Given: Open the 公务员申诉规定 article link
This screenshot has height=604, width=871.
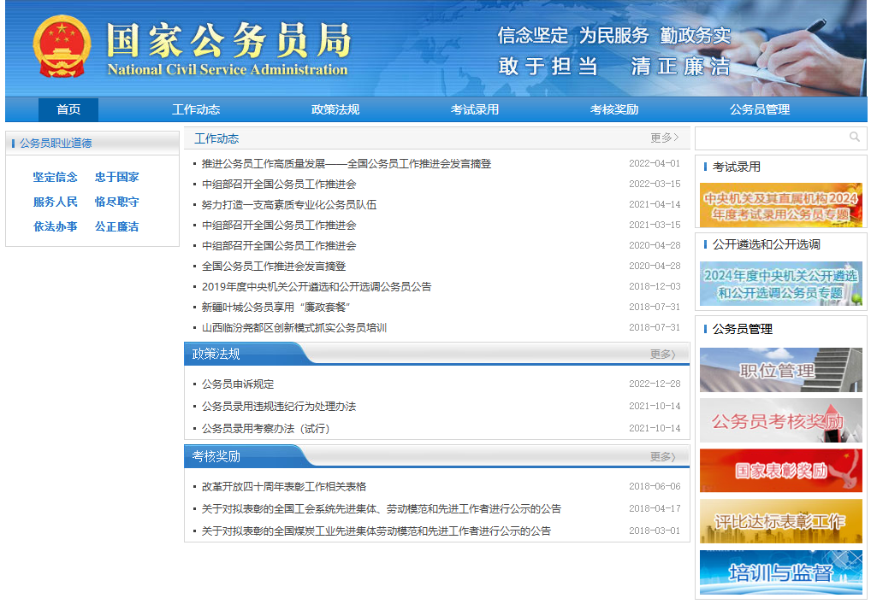Looking at the screenshot, I should 238,384.
